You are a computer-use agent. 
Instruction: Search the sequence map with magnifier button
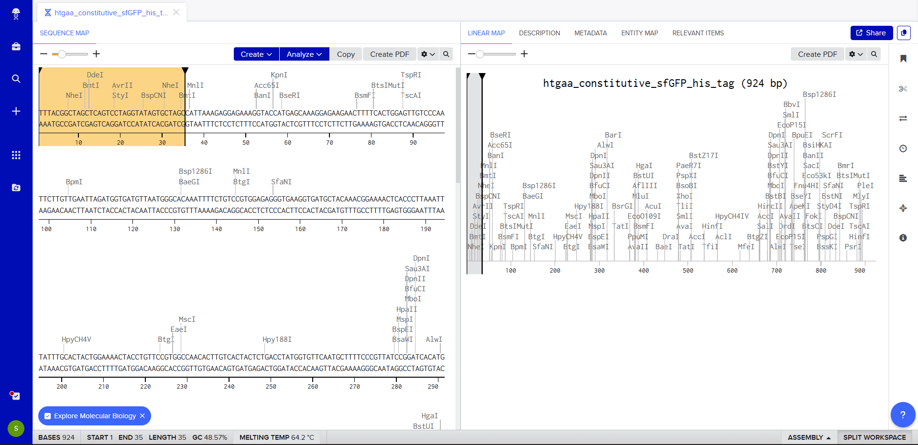[x=446, y=54]
